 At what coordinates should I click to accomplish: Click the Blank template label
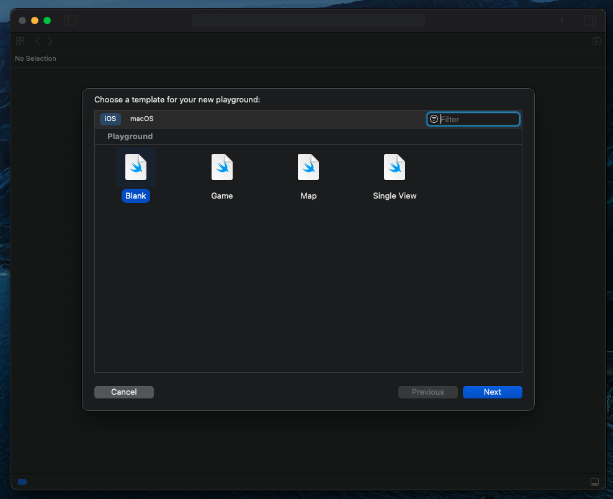click(x=136, y=196)
